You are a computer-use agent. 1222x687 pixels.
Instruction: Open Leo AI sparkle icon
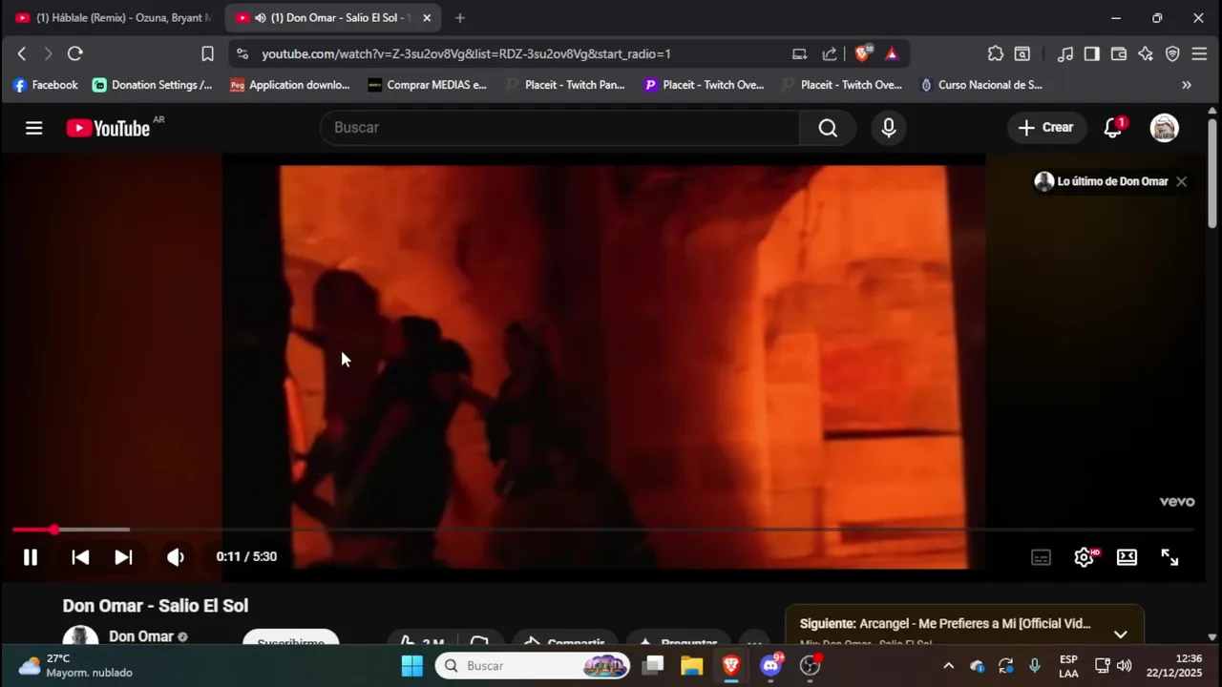(x=1146, y=54)
